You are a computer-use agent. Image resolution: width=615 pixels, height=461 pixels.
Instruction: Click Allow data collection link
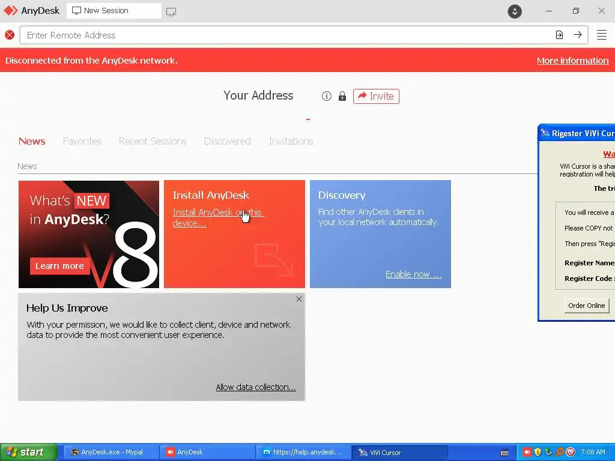(256, 387)
